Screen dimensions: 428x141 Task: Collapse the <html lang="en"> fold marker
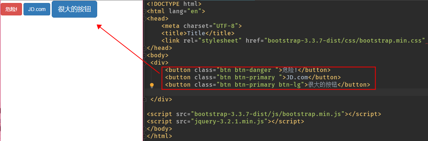click(x=145, y=11)
